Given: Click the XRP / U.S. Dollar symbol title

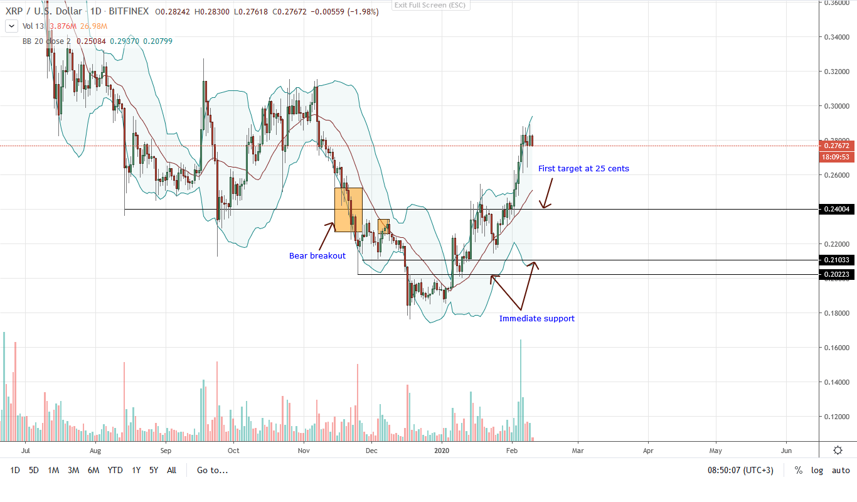Looking at the screenshot, I should 43,12.
